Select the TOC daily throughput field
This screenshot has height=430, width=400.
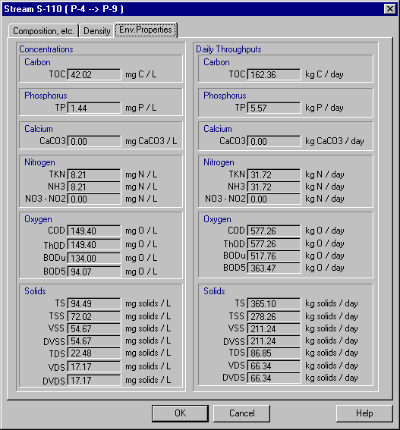pos(274,74)
